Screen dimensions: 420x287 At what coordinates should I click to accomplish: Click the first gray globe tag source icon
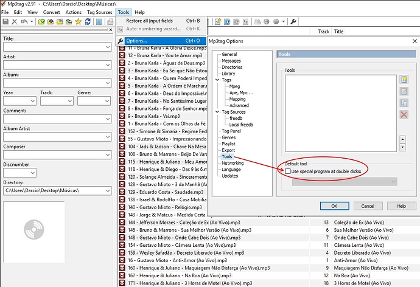pyautogui.click(x=267, y=22)
